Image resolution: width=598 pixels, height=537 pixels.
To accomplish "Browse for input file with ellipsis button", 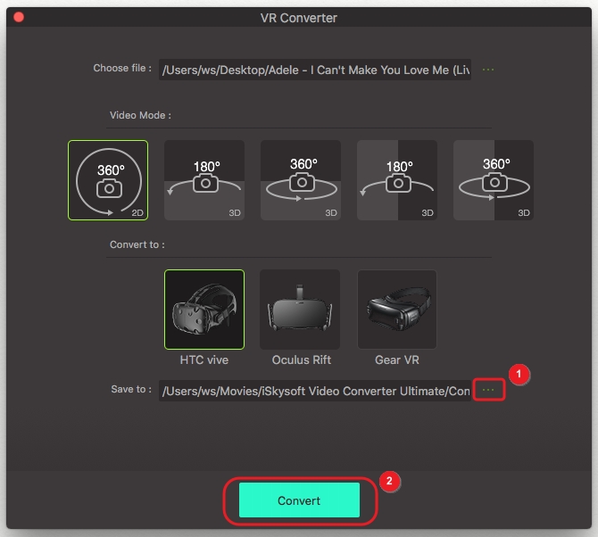I will click(488, 70).
